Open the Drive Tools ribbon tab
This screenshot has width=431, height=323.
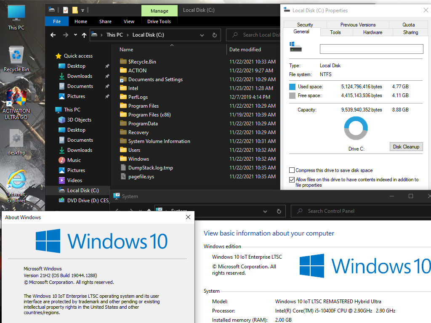coord(159,21)
